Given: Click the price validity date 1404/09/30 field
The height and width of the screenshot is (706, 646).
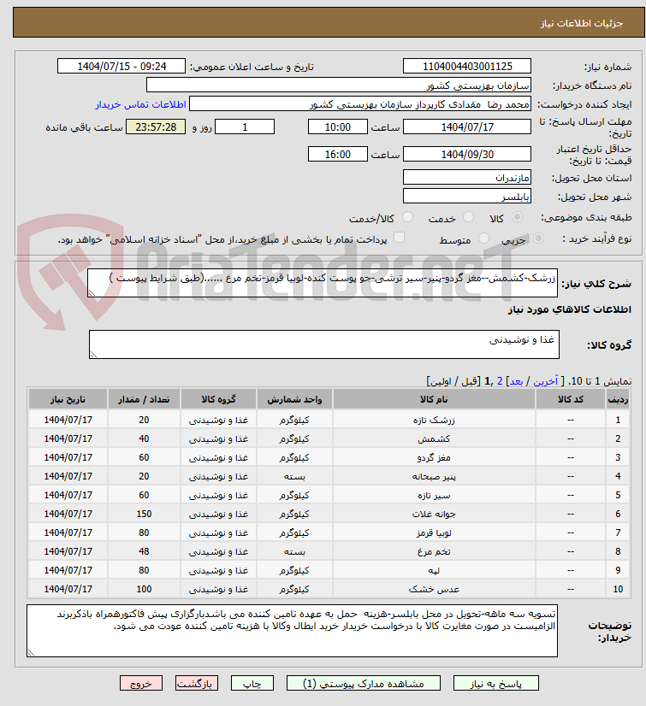Looking at the screenshot, I should click(x=467, y=155).
